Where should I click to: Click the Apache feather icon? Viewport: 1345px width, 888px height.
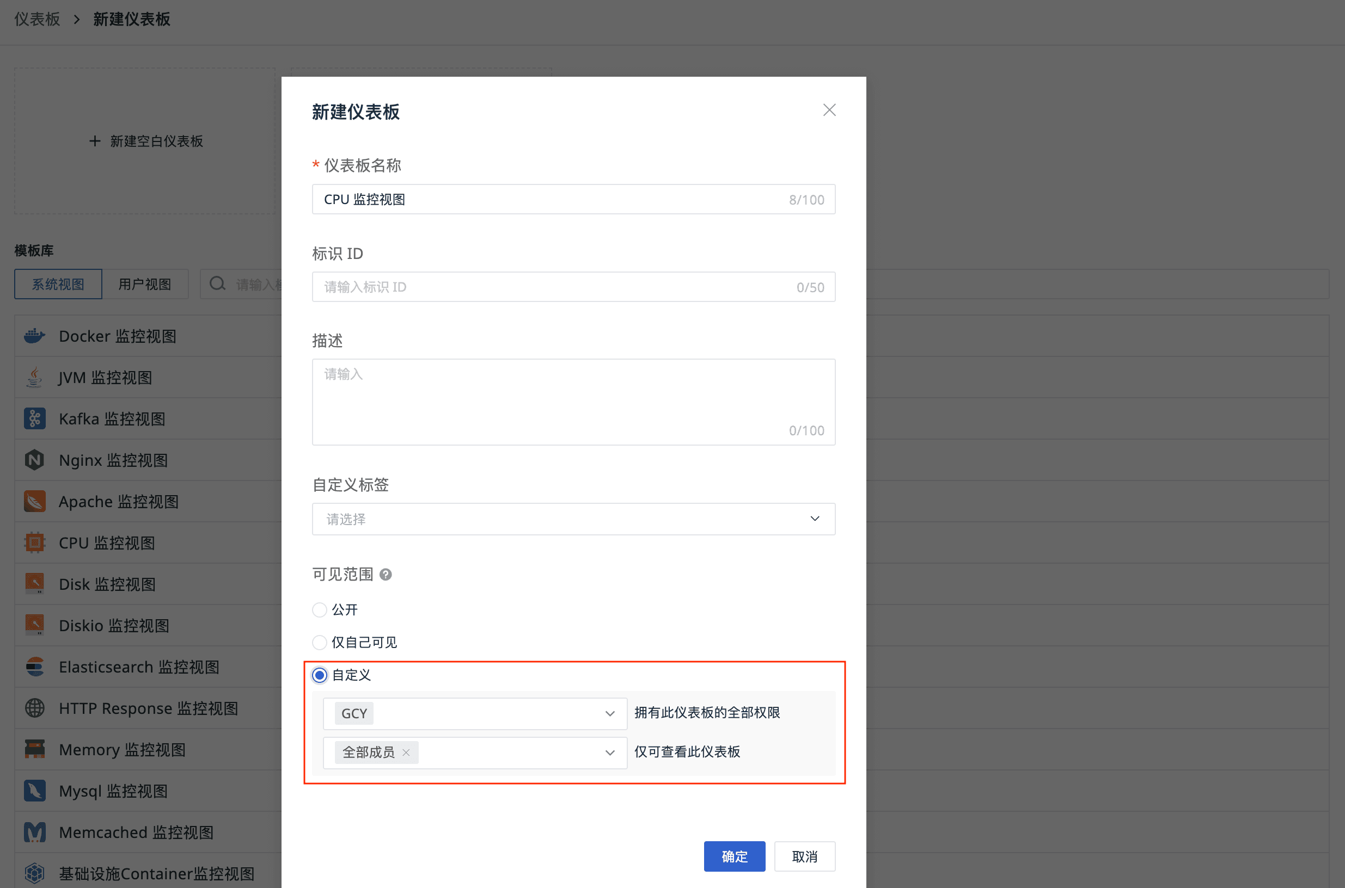click(x=34, y=501)
